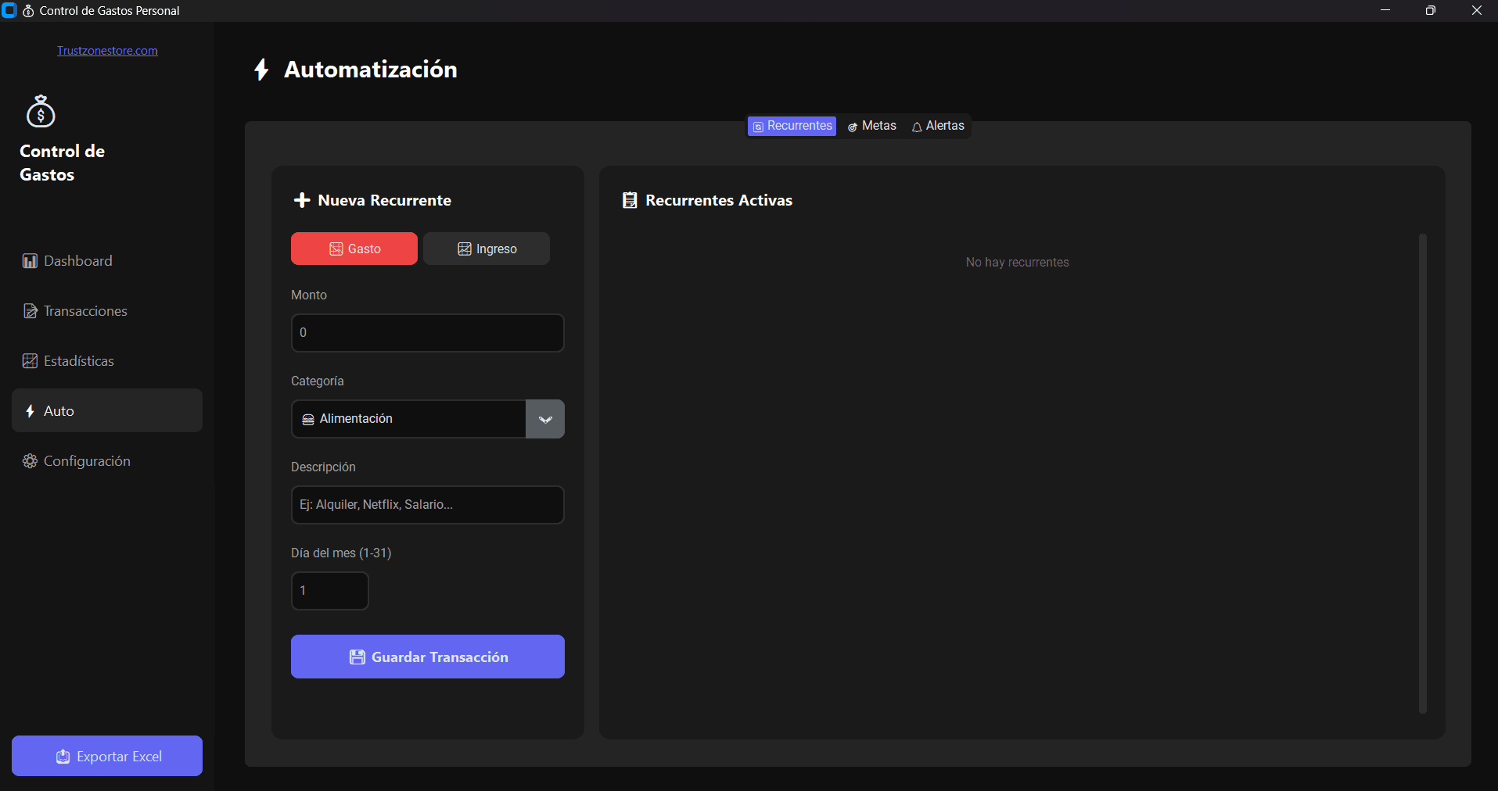The image size is (1498, 791).
Task: Click the Descripción text field
Action: pyautogui.click(x=428, y=505)
